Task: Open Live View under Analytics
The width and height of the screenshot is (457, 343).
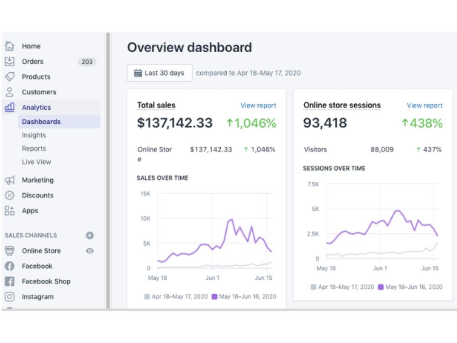Action: pyautogui.click(x=37, y=162)
